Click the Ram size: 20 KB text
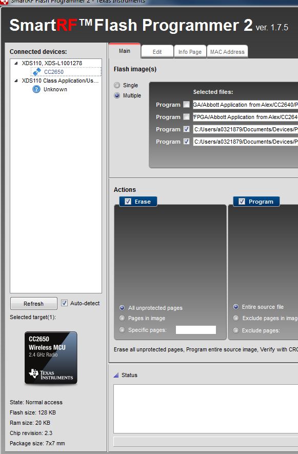Screen dimensions: 298x454 30,423
